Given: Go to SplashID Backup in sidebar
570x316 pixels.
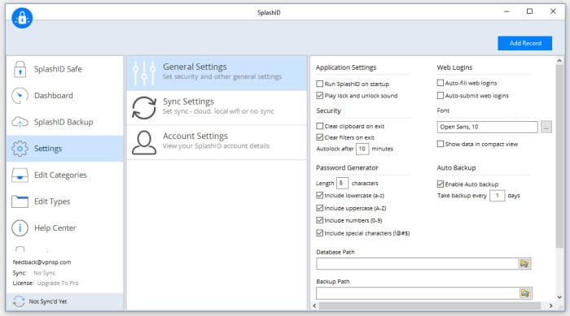Looking at the screenshot, I should [64, 123].
